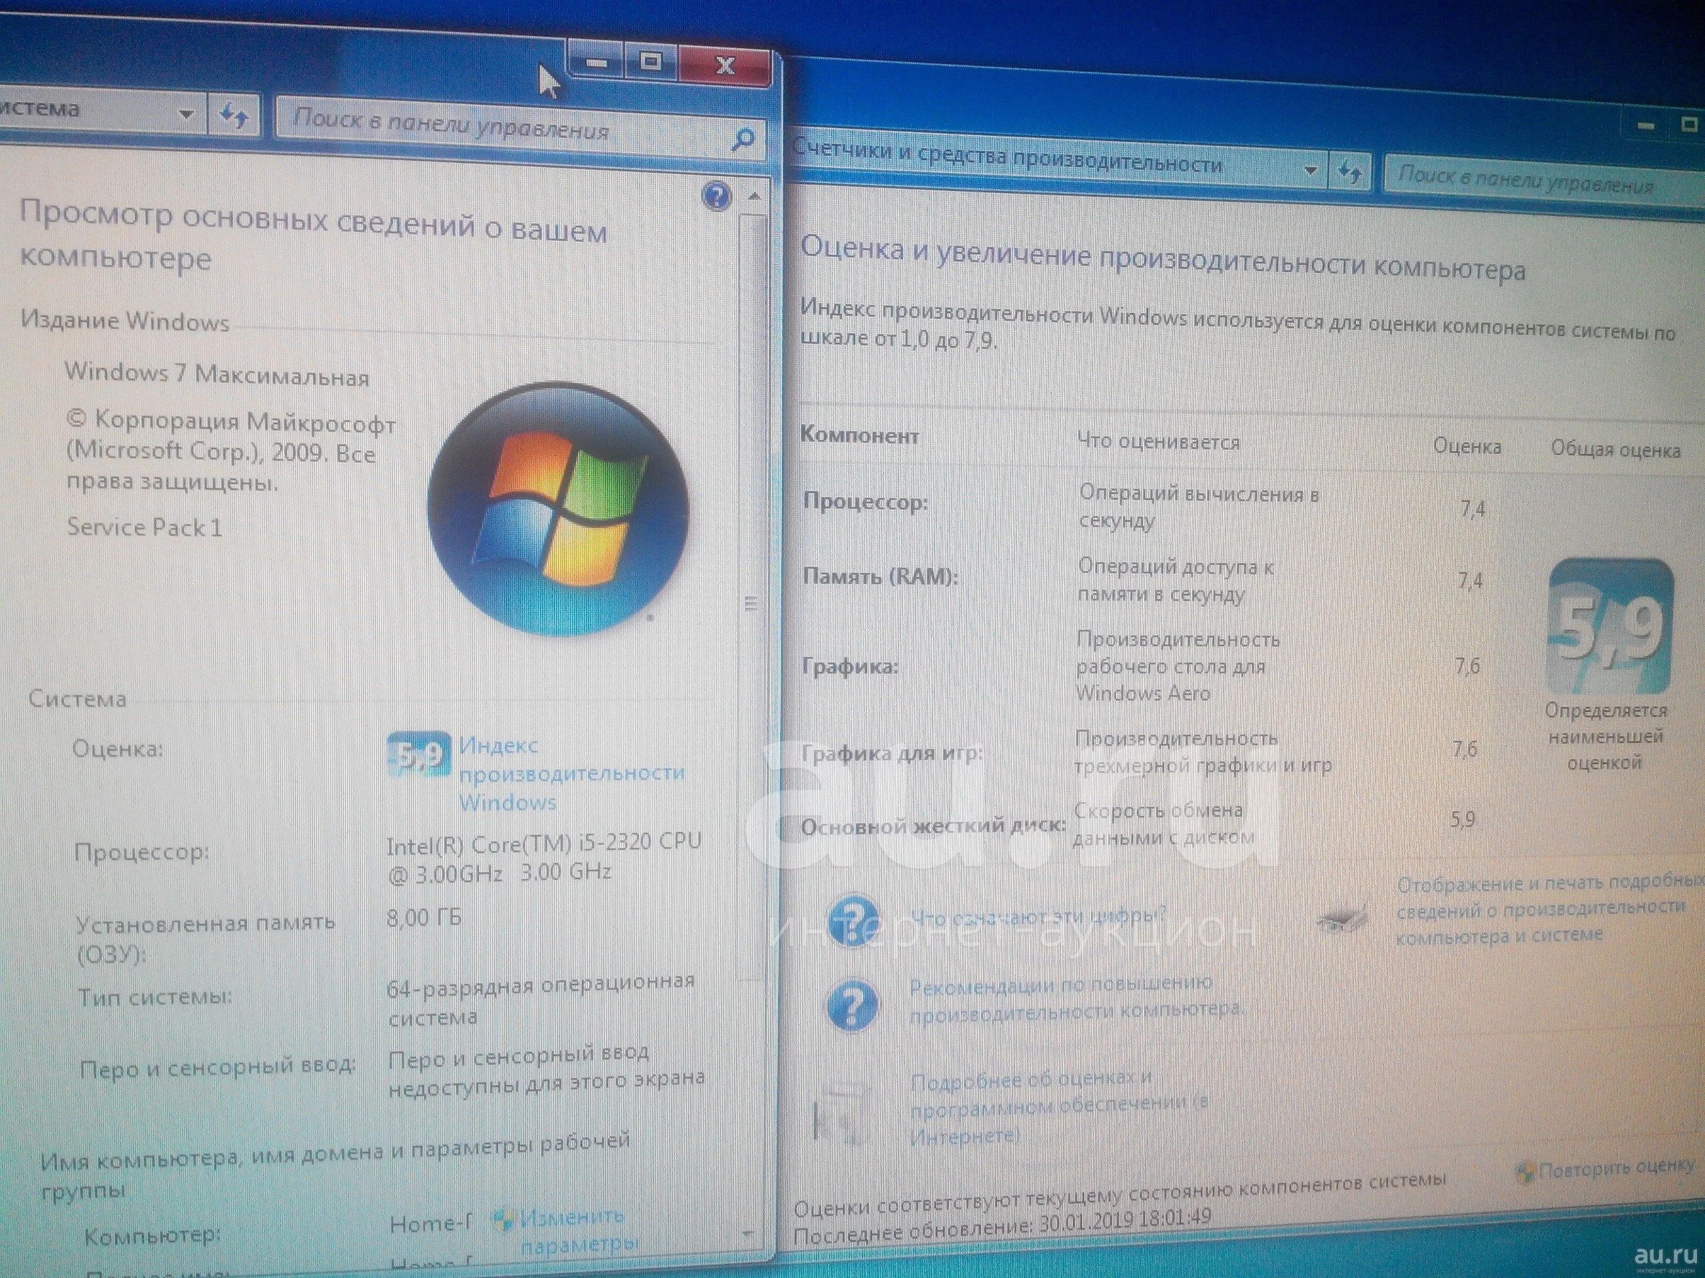Click 'Графика для игр:' row label

pyautogui.click(x=892, y=753)
